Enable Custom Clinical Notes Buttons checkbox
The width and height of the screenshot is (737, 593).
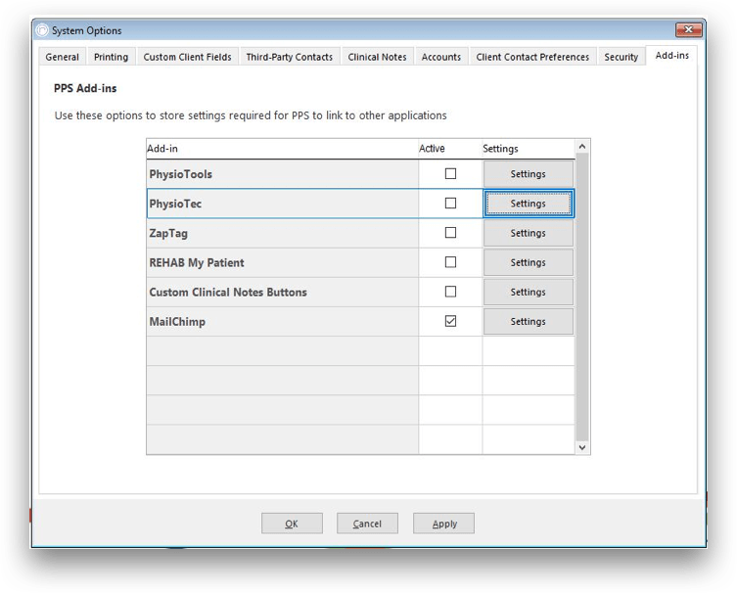(x=450, y=292)
